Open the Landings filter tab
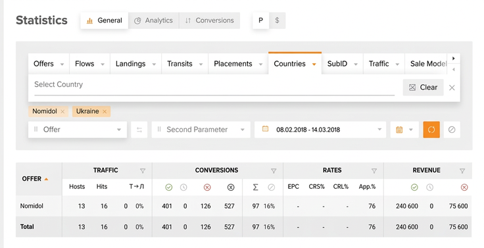This screenshot has height=248, width=484. [x=136, y=64]
